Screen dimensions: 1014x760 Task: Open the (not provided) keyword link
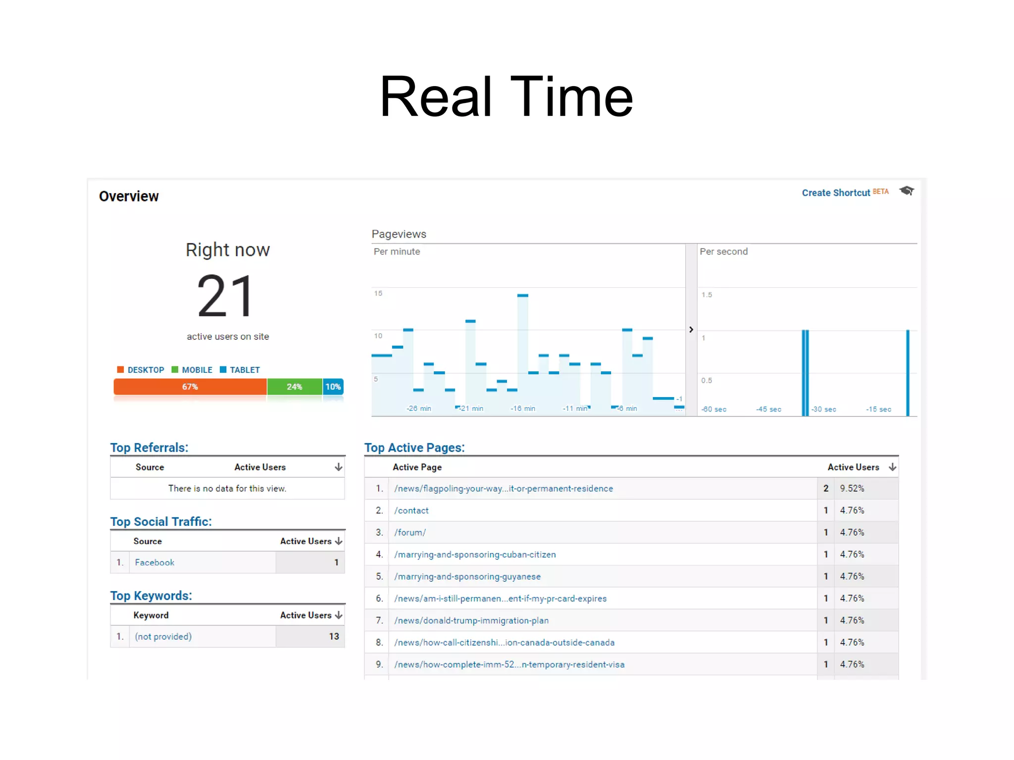pyautogui.click(x=163, y=636)
